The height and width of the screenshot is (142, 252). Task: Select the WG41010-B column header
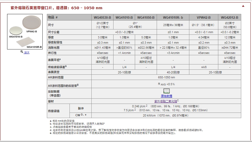coord(124,18)
